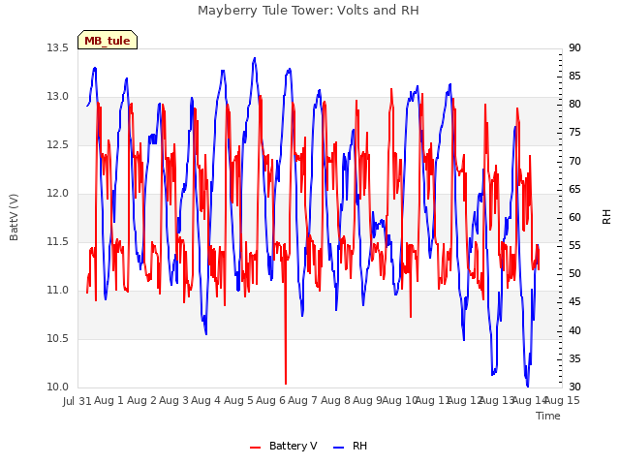Select the MB_tule annotation label
The image size is (620, 465).
point(108,41)
